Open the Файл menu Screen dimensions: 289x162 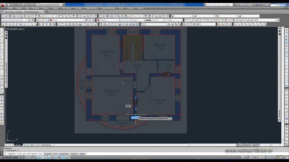point(10,8)
